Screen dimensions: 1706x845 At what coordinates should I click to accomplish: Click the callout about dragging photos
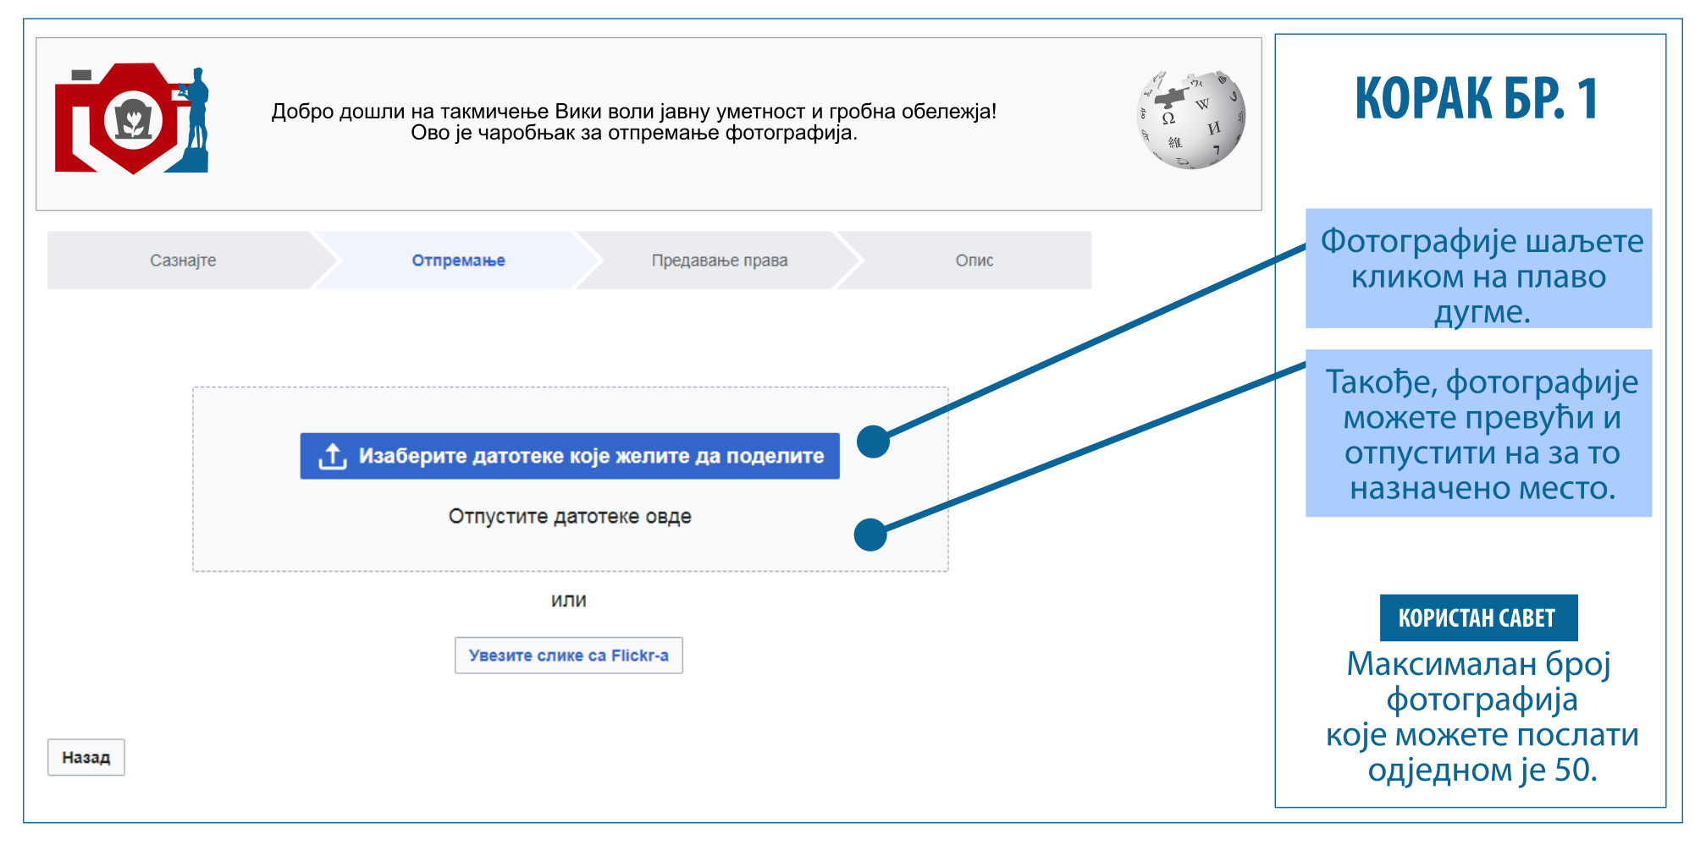[x=1478, y=433]
